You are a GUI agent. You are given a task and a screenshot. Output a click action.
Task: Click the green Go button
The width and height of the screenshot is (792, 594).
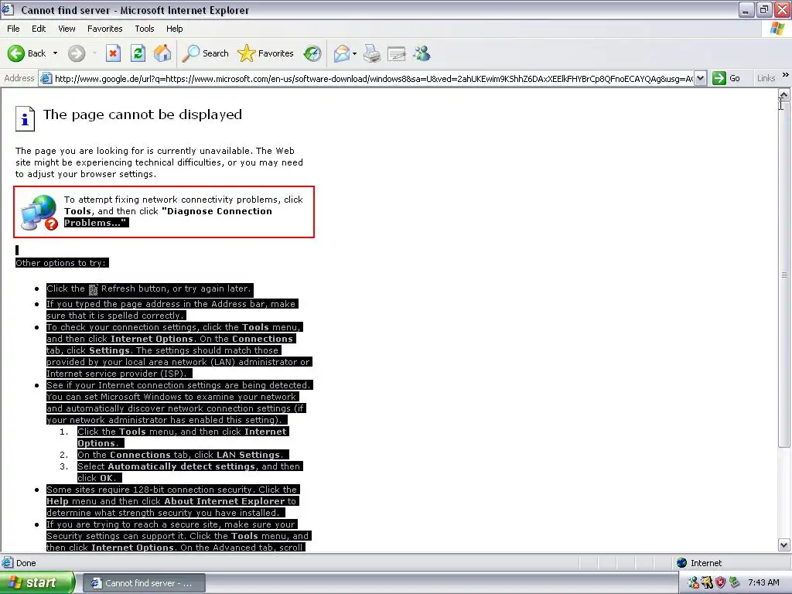click(726, 78)
